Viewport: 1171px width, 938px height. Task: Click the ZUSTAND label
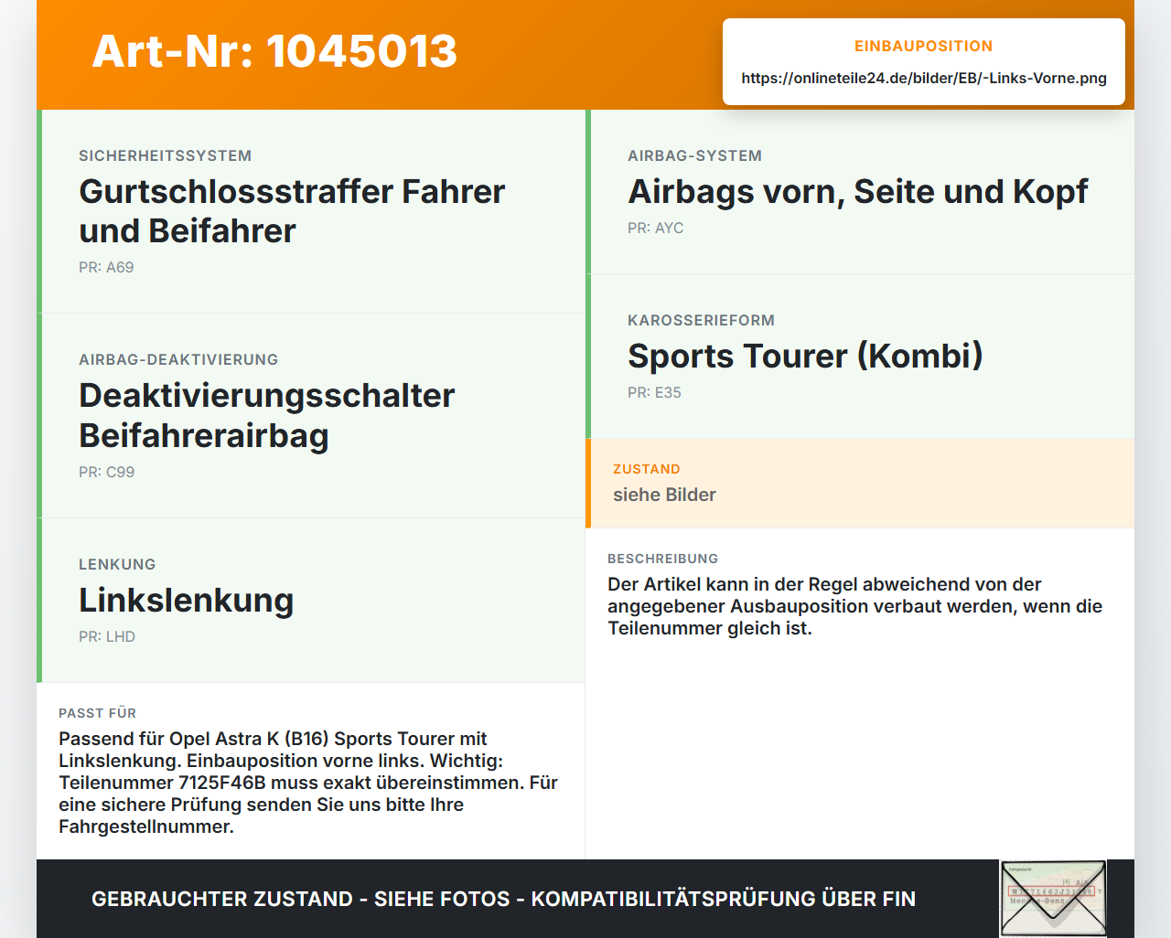click(x=647, y=469)
